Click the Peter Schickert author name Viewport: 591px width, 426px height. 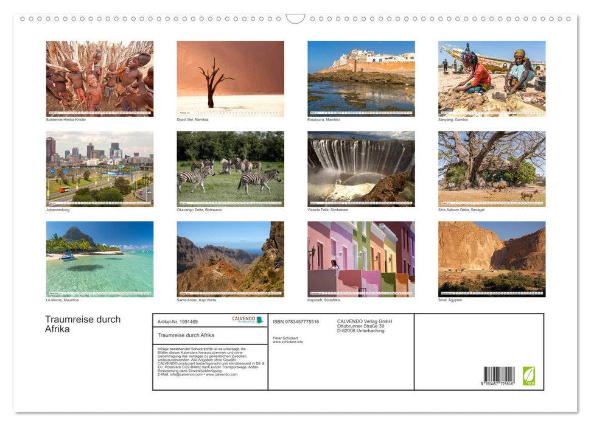(287, 339)
